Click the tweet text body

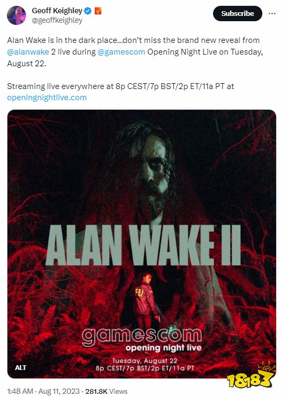click(135, 69)
